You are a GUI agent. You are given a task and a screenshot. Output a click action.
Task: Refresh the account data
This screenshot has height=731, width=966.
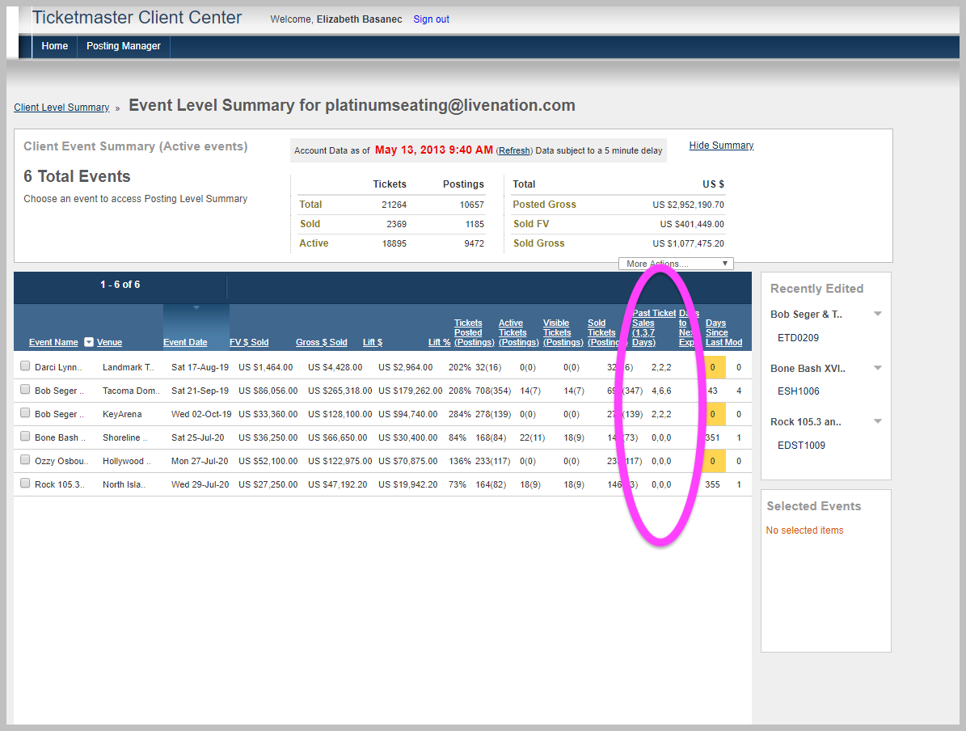[x=514, y=151]
